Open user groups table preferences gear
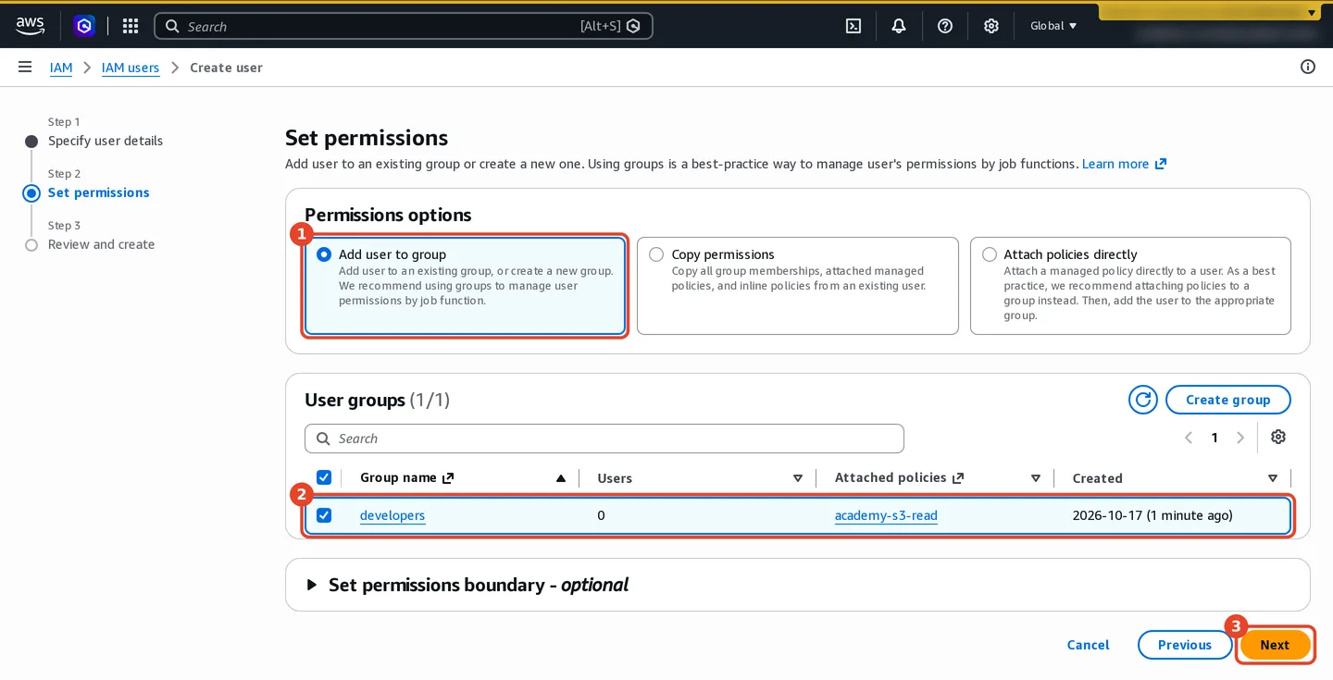The image size is (1333, 680). click(1278, 437)
